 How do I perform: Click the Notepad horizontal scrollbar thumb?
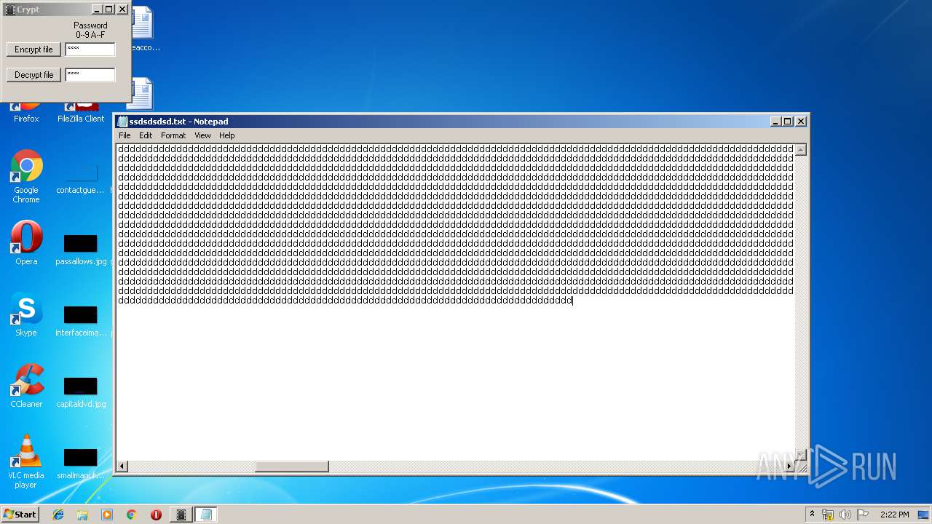click(x=291, y=467)
